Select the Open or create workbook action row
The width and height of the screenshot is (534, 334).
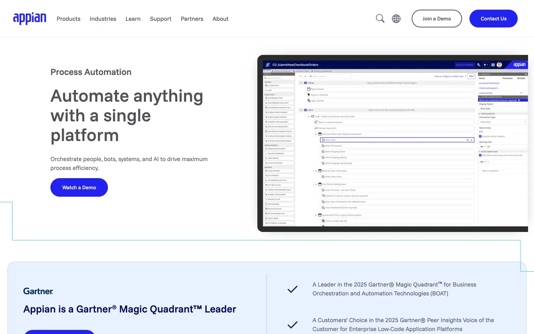[x=393, y=122]
